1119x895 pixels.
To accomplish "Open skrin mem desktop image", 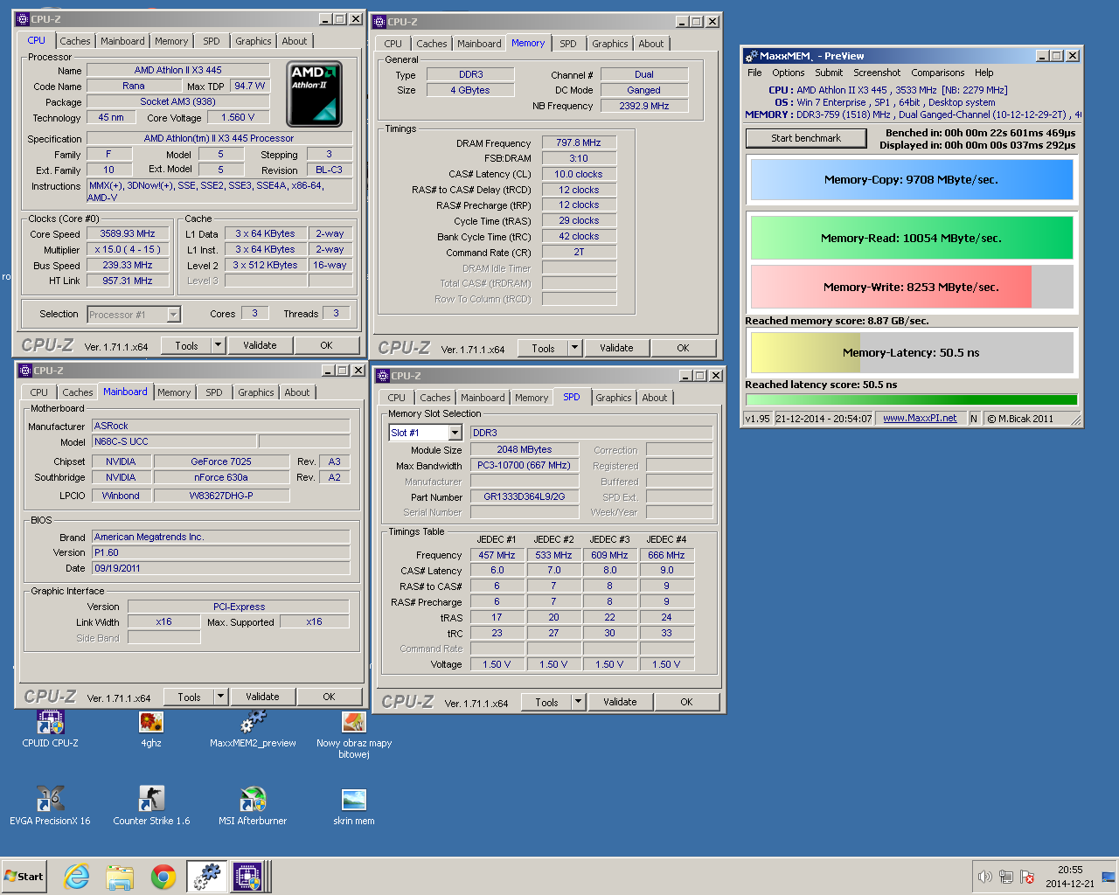I will (x=353, y=805).
